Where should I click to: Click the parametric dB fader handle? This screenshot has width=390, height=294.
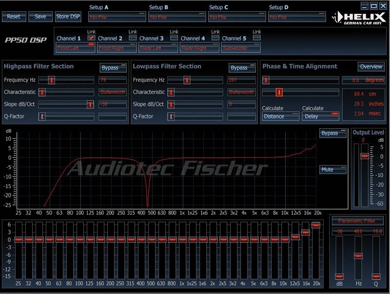pyautogui.click(x=339, y=276)
